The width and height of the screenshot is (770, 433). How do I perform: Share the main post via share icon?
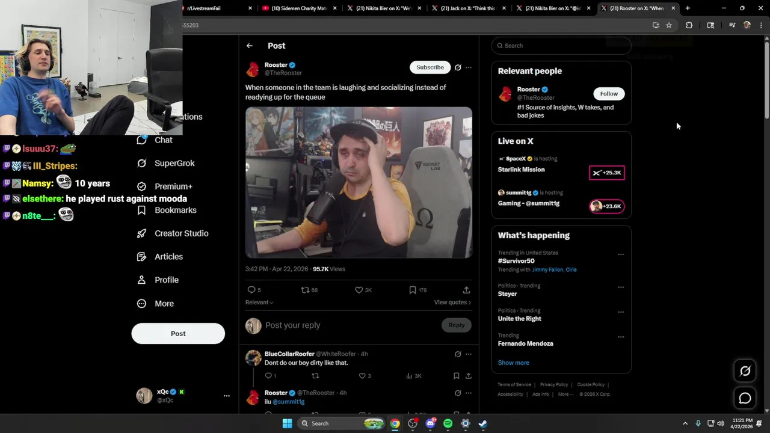(466, 290)
